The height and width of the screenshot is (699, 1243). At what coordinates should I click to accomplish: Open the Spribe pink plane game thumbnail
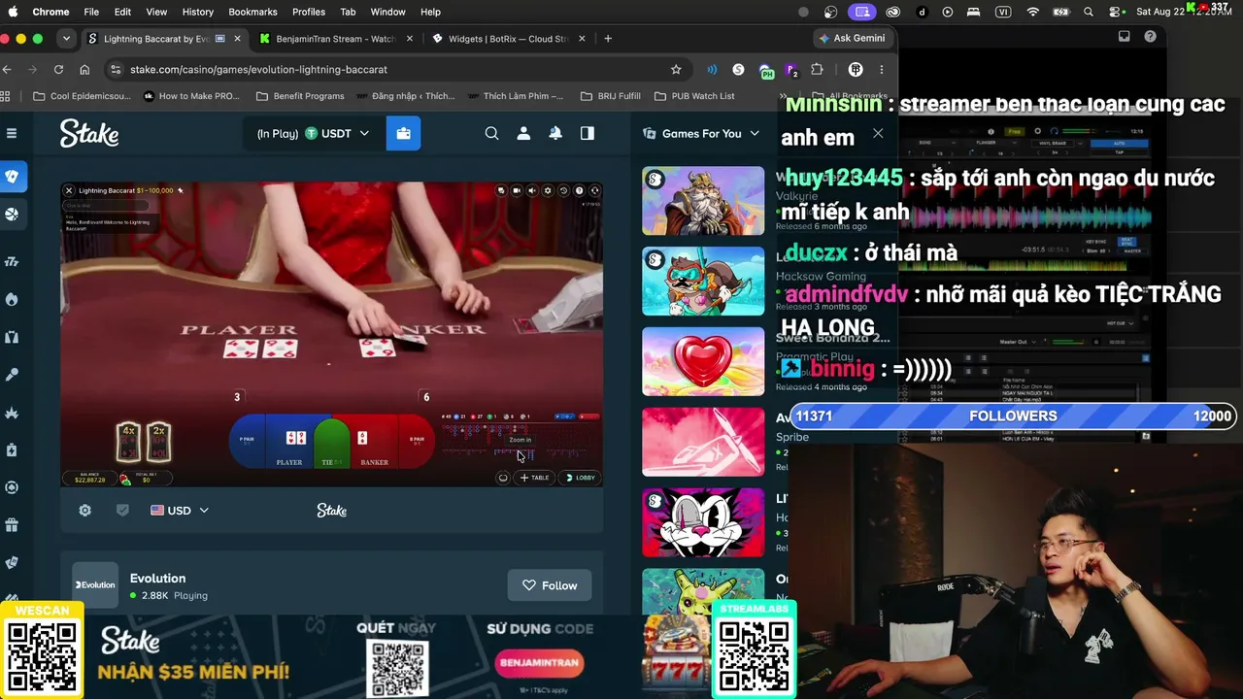point(703,442)
